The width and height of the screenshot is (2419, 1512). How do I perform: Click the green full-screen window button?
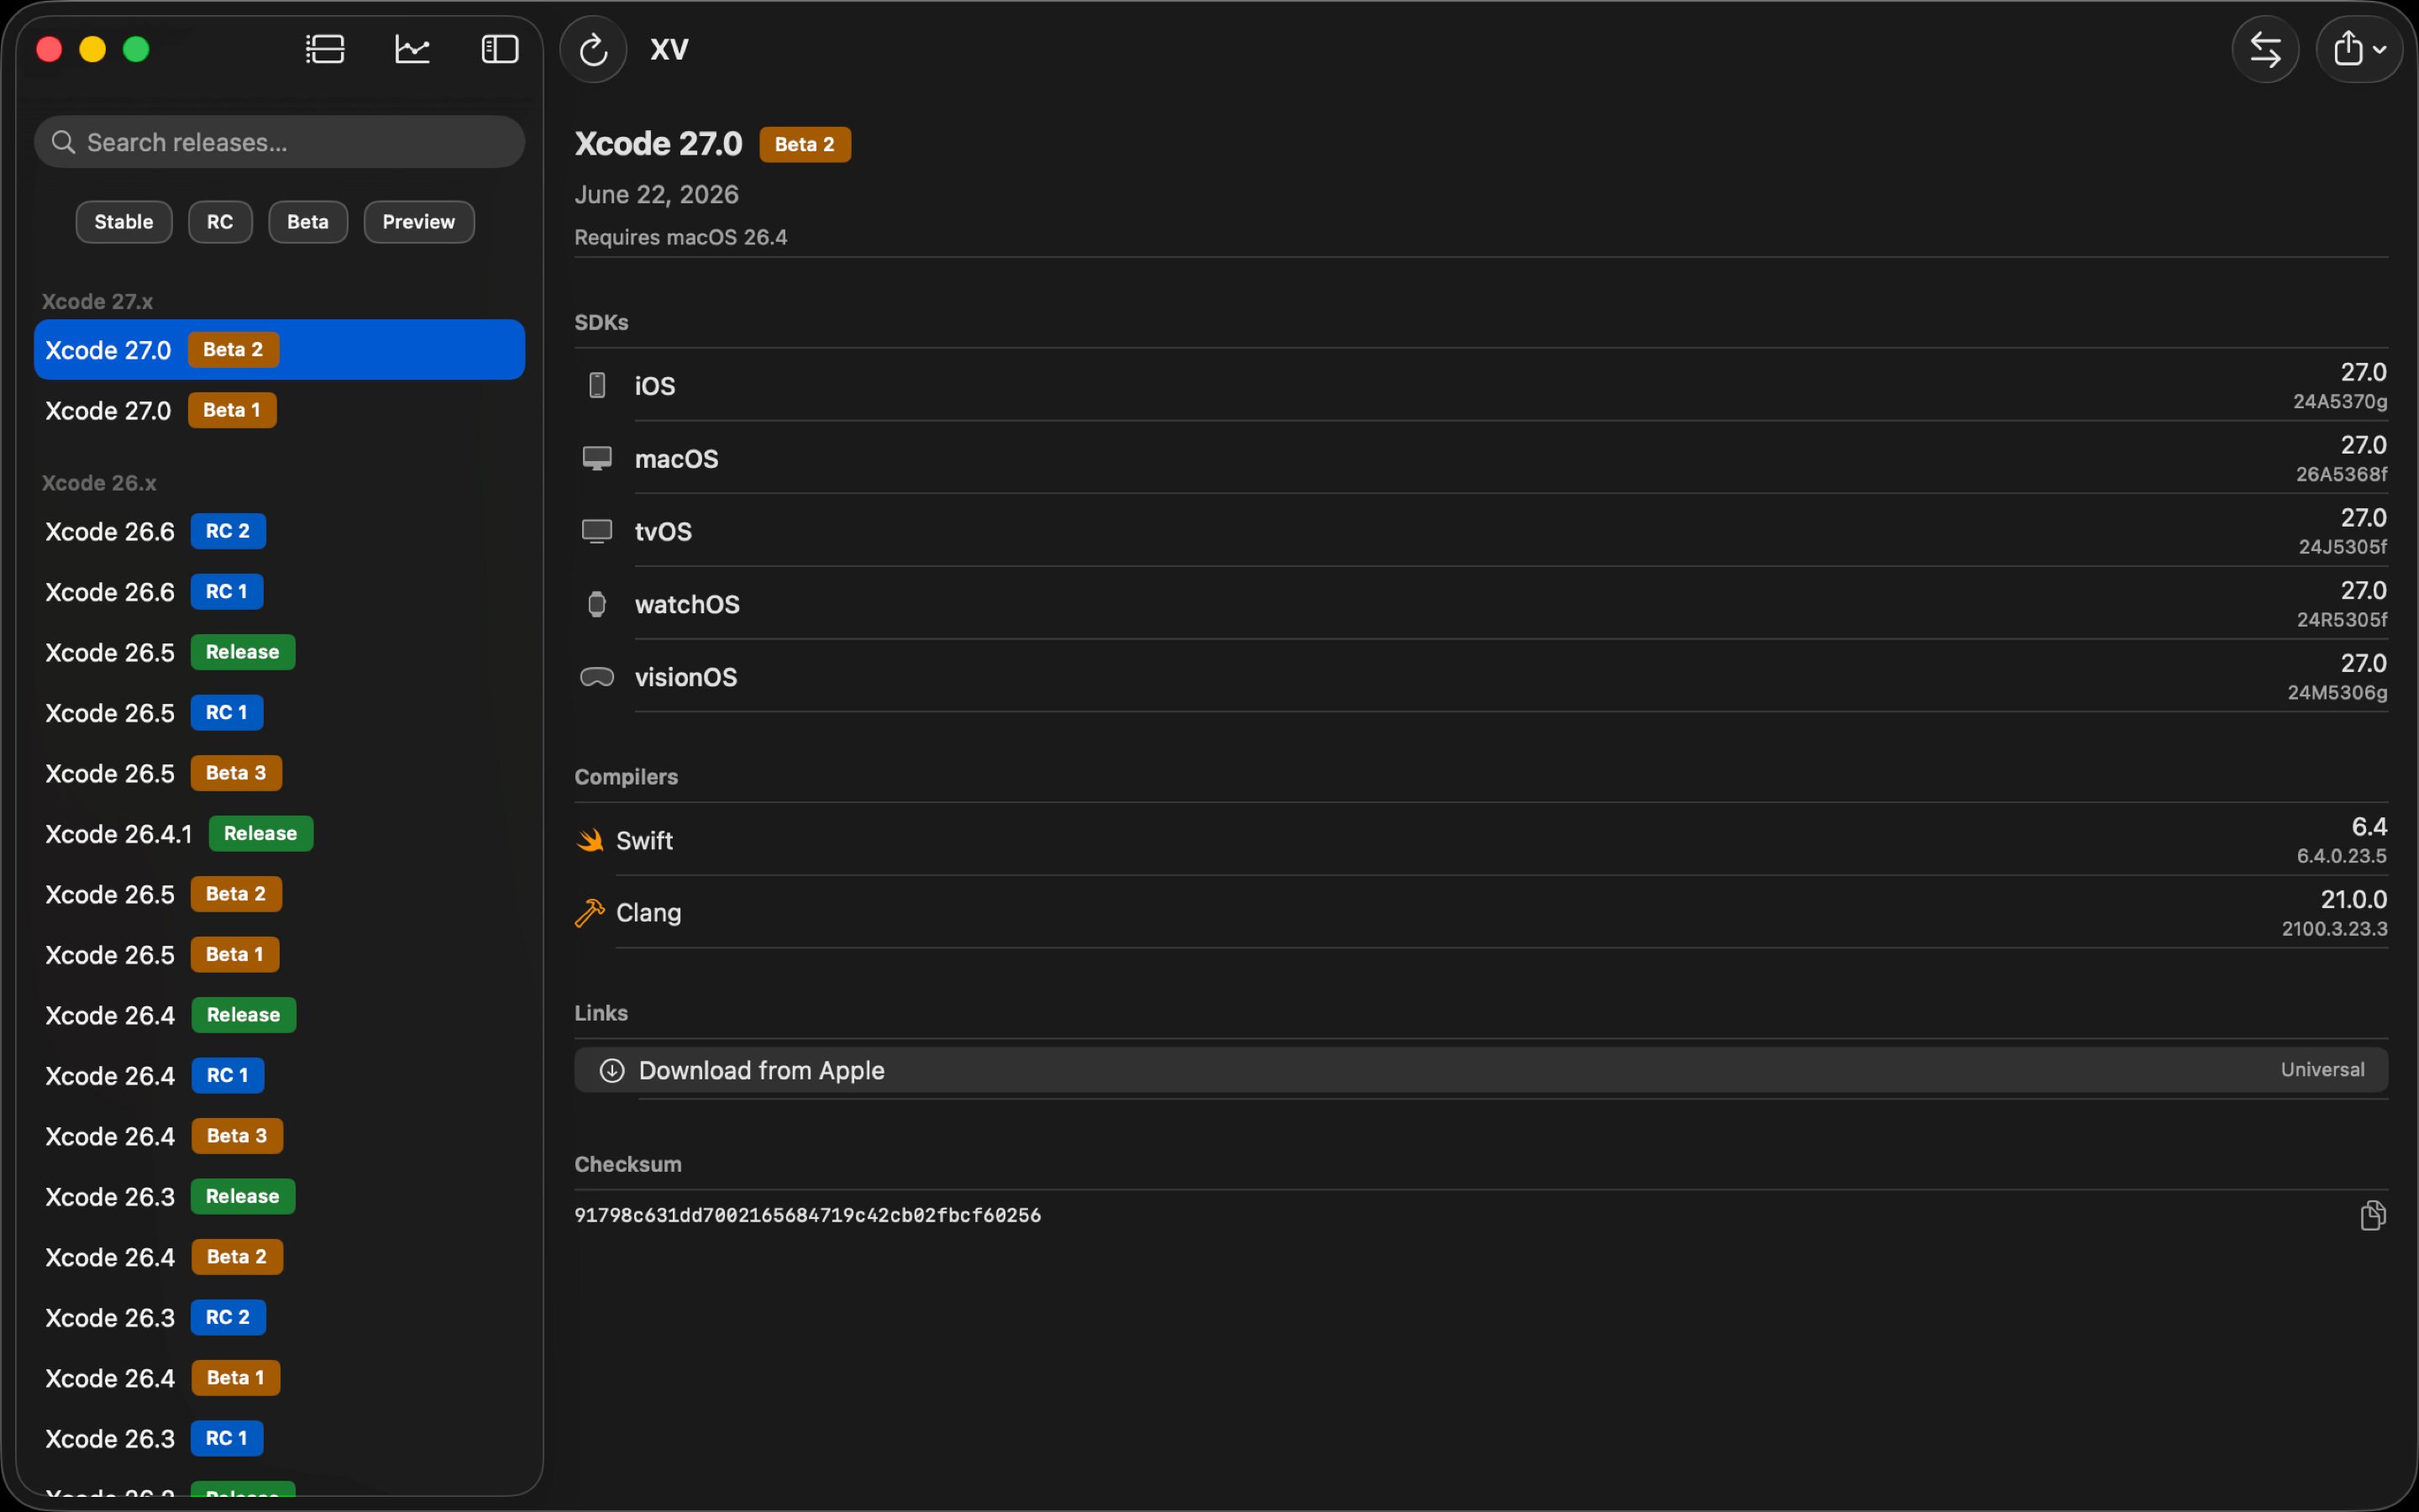pyautogui.click(x=136, y=49)
